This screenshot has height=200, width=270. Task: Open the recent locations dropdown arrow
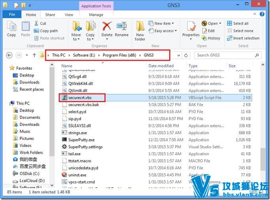tap(27, 55)
